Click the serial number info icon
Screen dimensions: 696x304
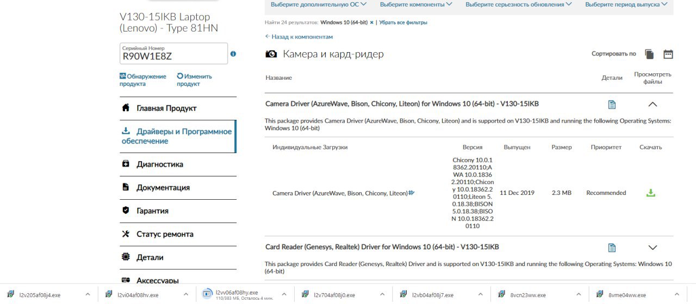tap(233, 54)
